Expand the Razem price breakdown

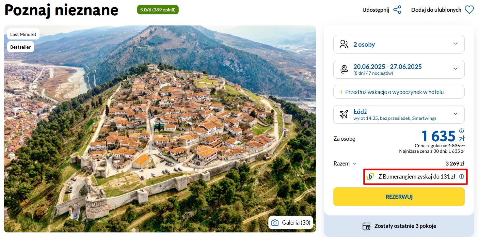(x=354, y=164)
